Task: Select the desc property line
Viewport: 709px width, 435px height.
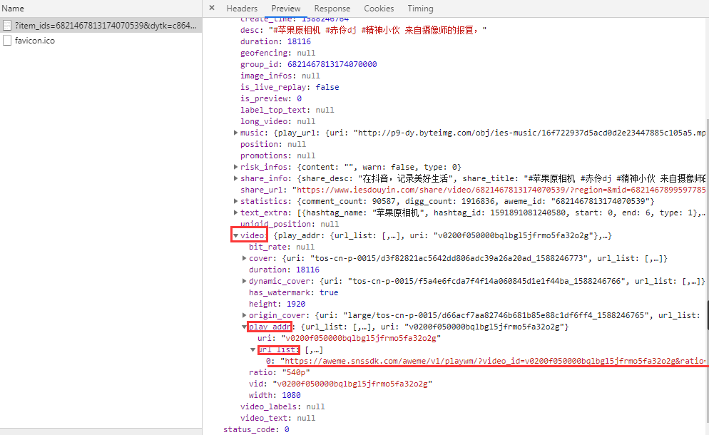Action: point(363,30)
